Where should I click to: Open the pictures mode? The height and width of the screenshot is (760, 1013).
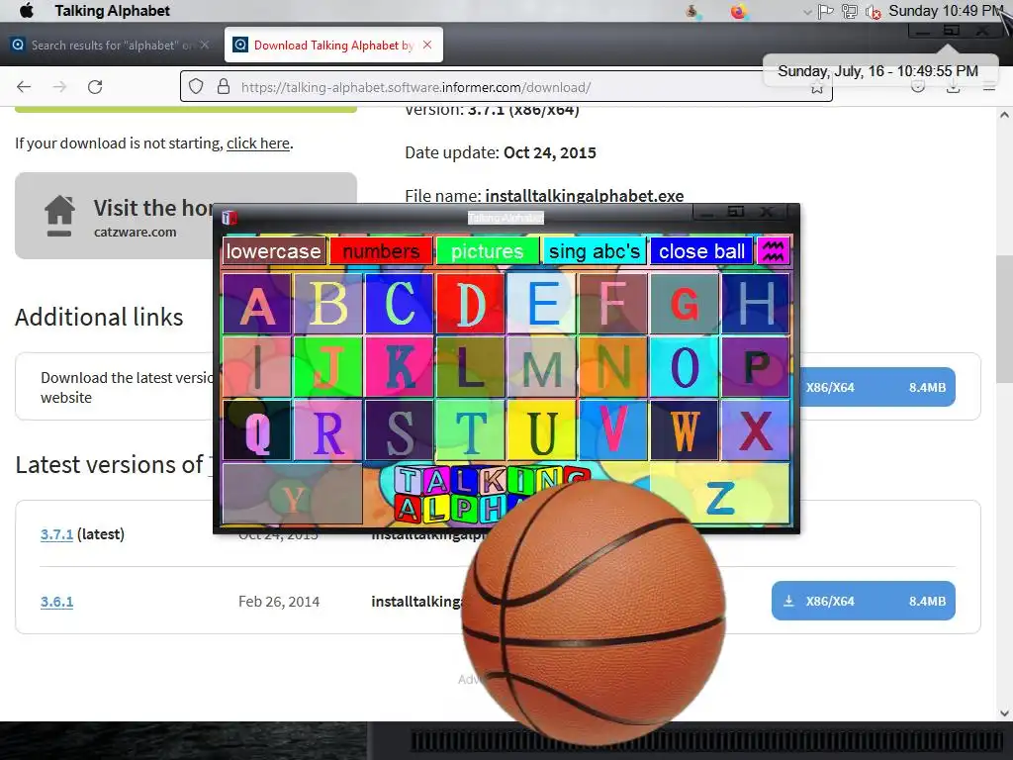(488, 251)
